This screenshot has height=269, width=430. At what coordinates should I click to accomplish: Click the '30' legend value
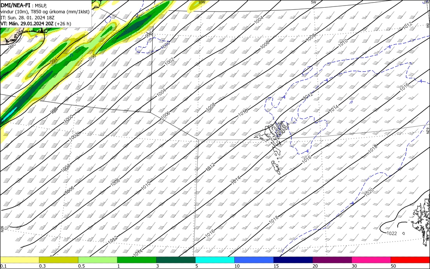(354, 266)
